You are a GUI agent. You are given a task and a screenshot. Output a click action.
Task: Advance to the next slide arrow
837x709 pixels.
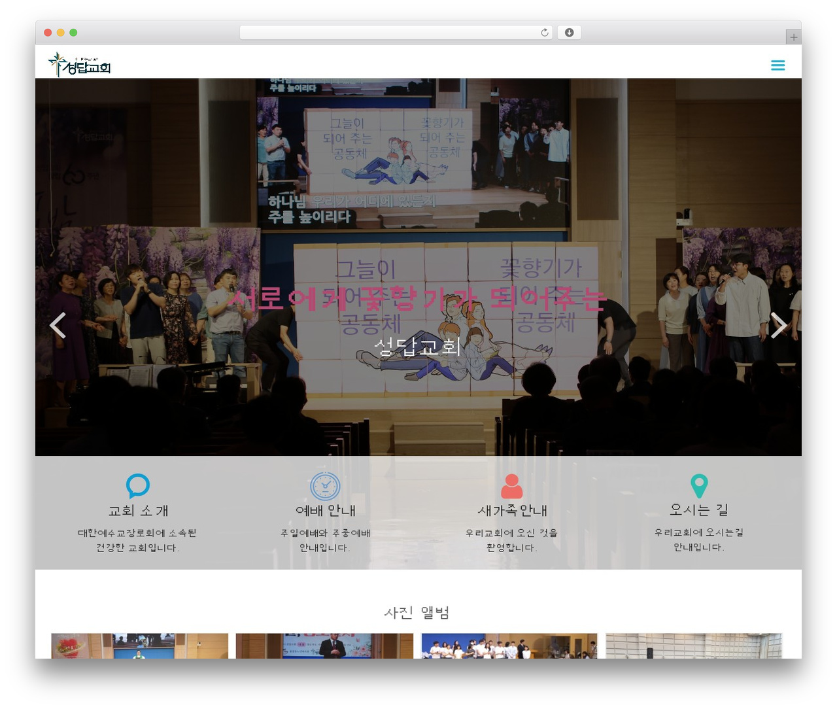tap(778, 325)
